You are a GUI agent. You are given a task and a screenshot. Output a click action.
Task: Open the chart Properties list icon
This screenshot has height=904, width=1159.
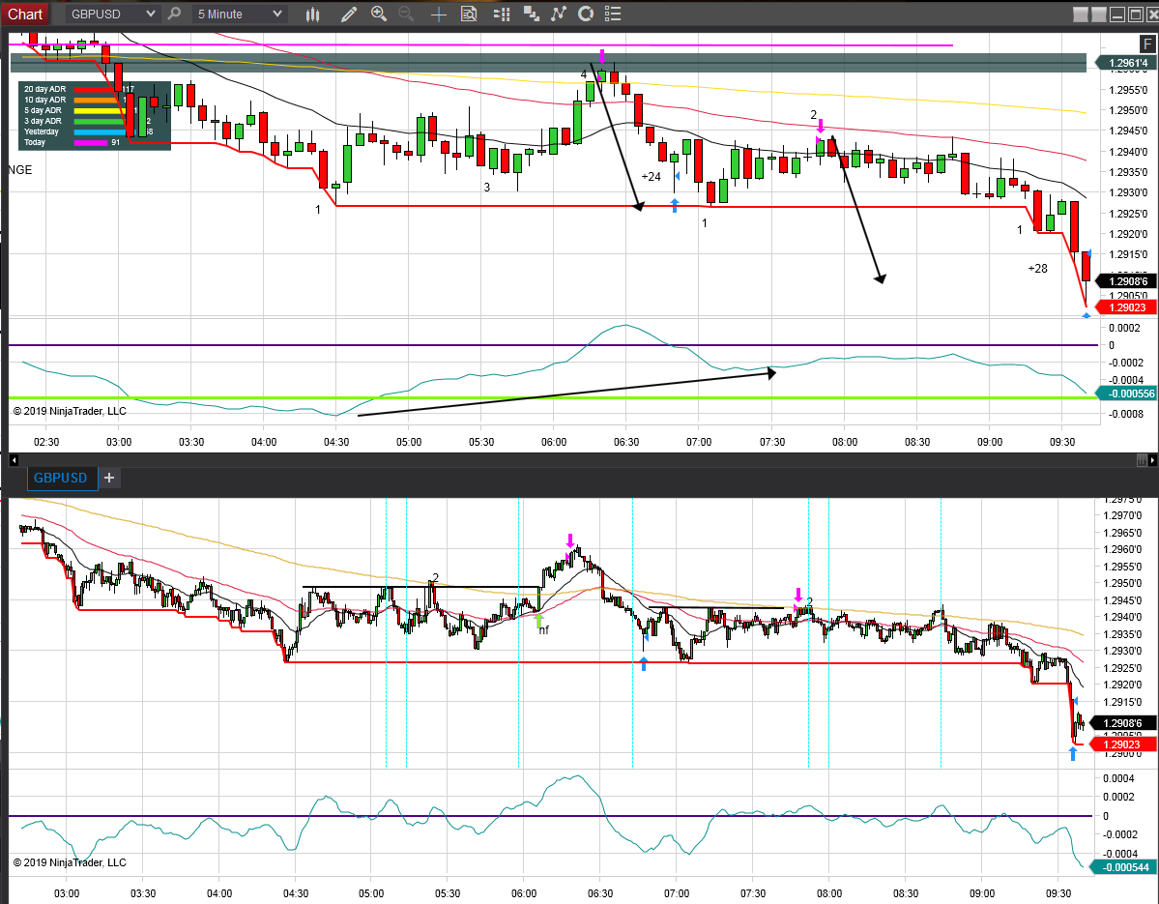tap(613, 14)
